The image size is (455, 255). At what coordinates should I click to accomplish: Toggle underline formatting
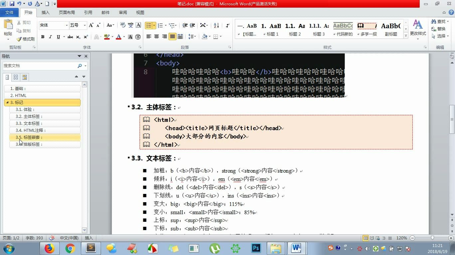tap(57, 37)
